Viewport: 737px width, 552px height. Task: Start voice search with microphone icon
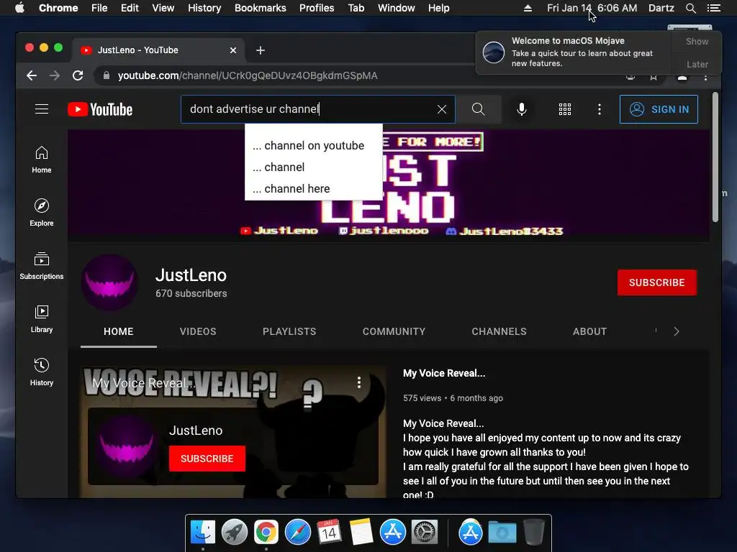522,109
